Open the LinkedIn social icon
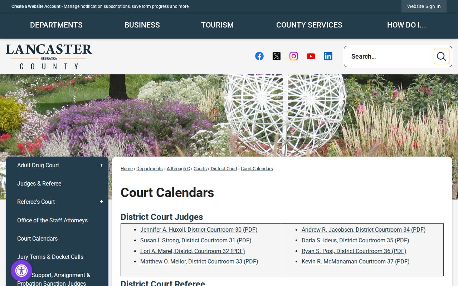The height and width of the screenshot is (286, 458). click(328, 56)
